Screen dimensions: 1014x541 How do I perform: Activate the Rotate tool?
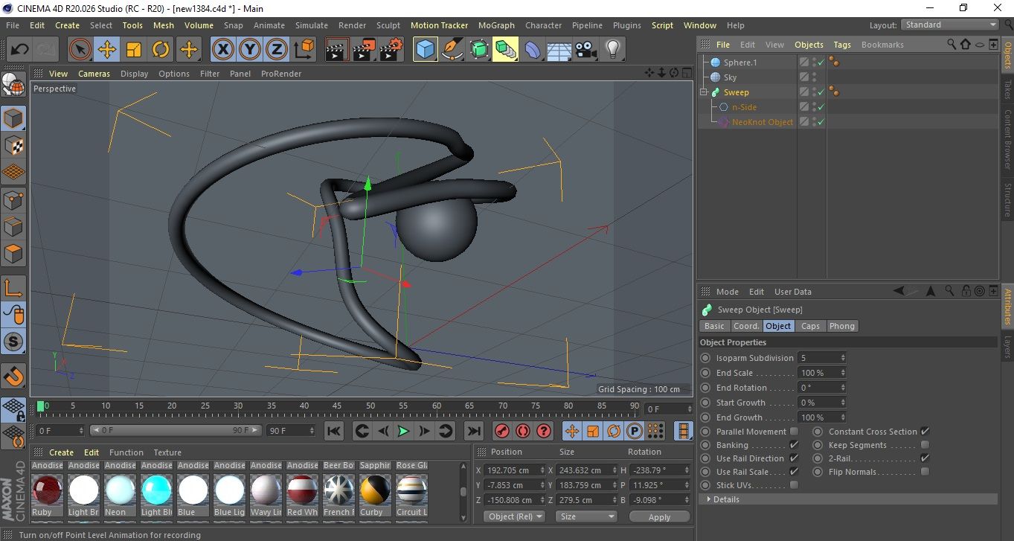coord(161,50)
